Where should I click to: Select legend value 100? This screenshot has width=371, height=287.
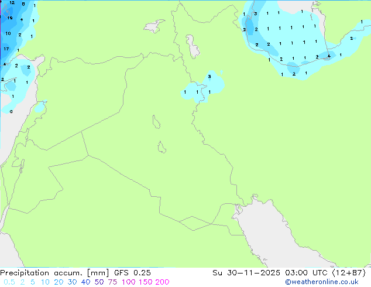(129, 282)
